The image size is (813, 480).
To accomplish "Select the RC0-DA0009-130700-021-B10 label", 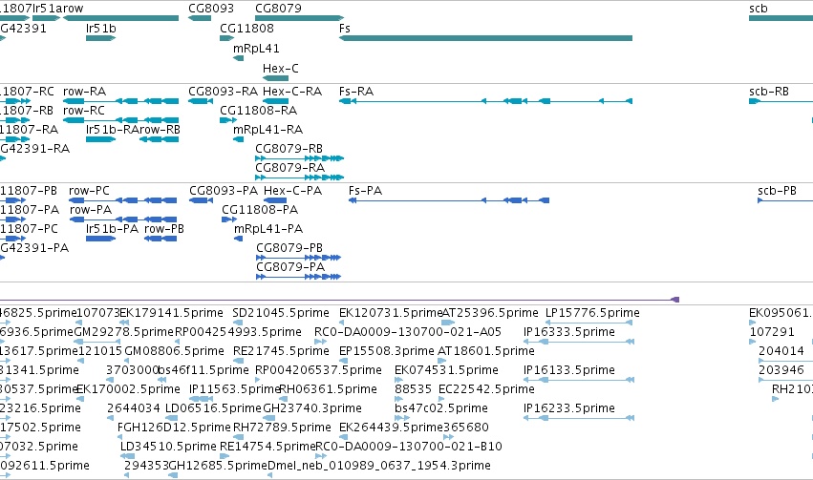I will (409, 447).
